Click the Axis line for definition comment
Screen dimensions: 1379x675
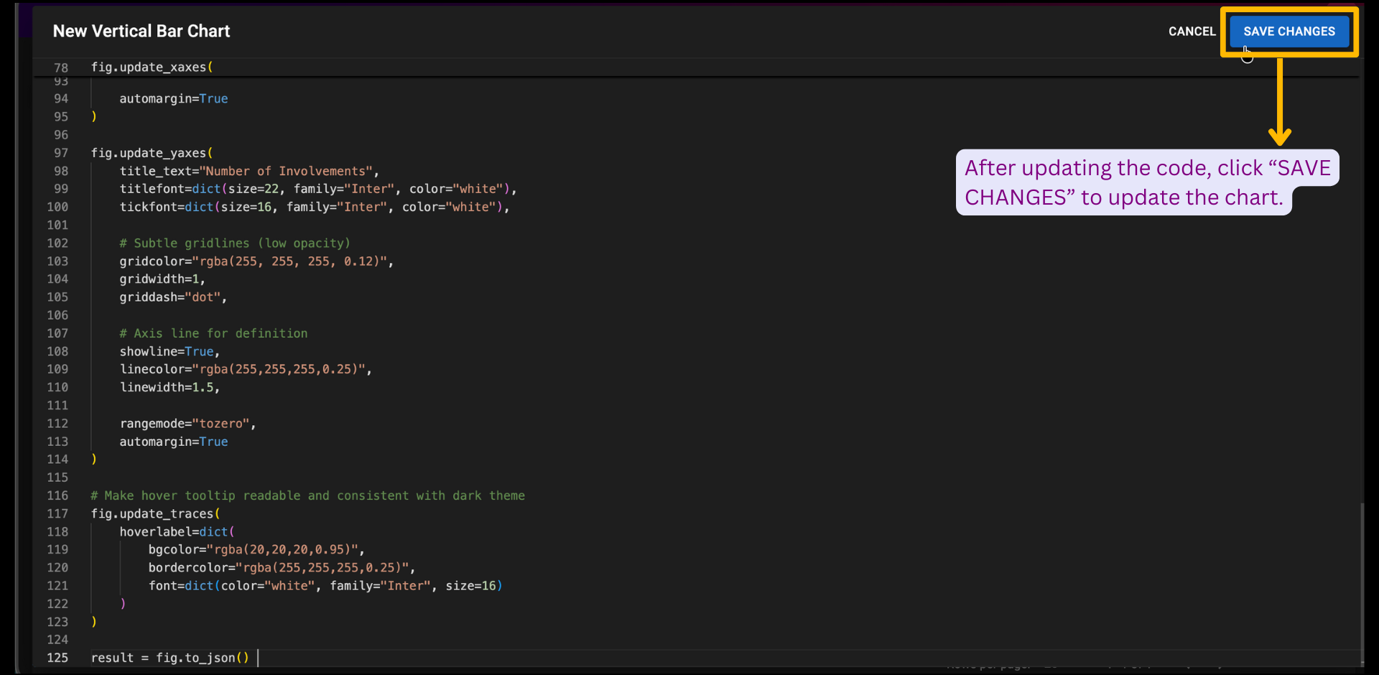tap(213, 333)
